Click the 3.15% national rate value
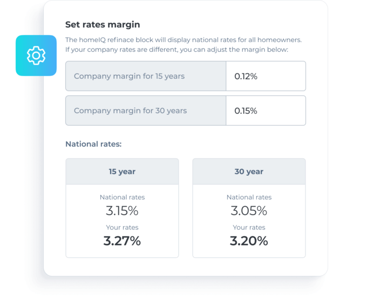This screenshot has width=367, height=297. 122,210
